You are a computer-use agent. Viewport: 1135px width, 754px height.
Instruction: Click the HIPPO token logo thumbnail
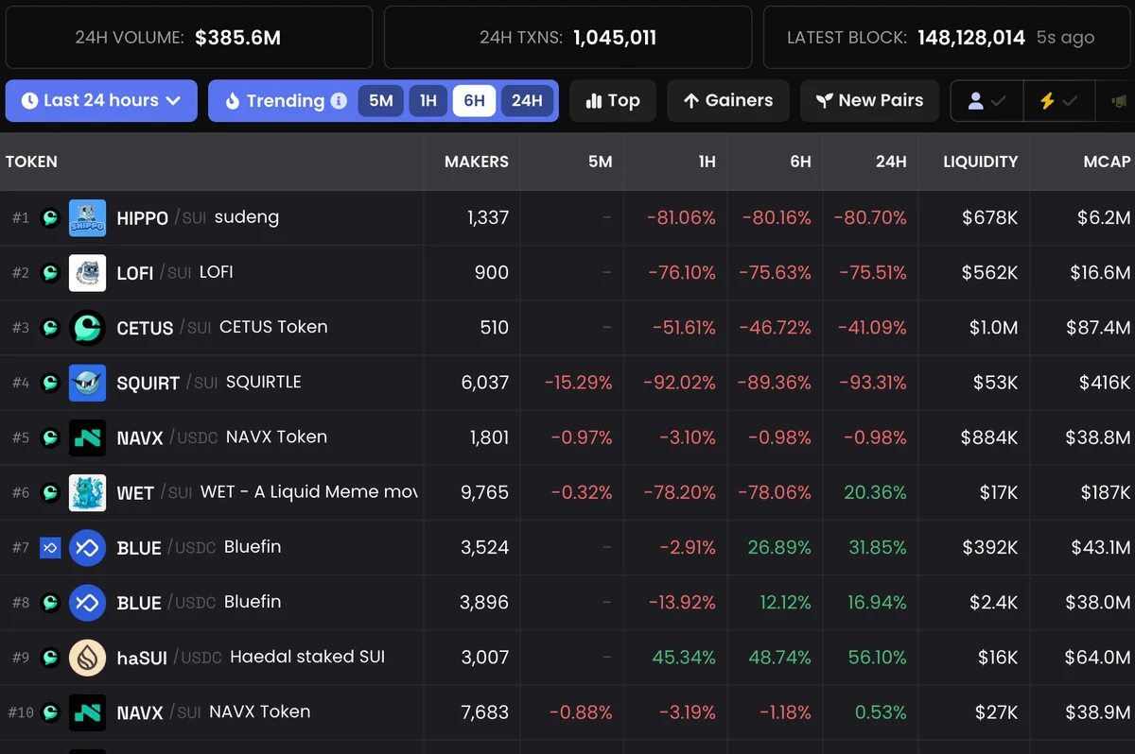point(87,217)
